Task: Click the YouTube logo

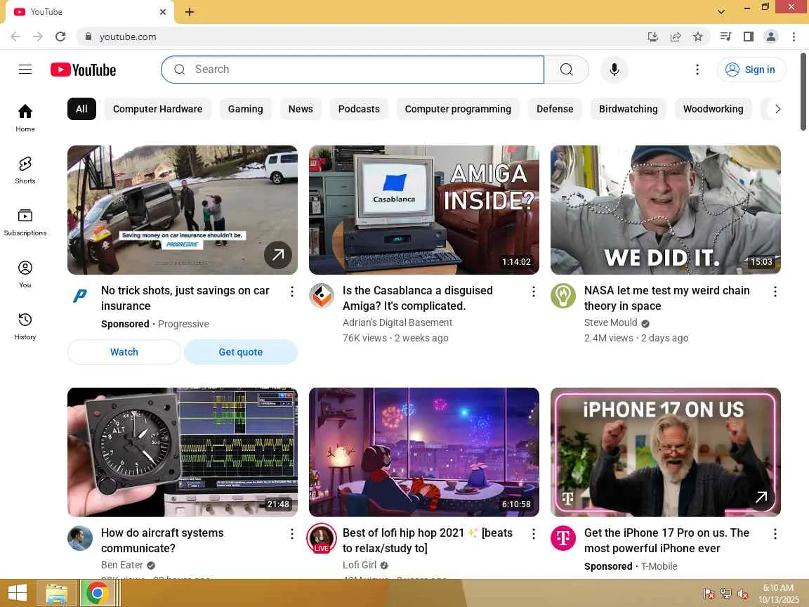Action: [x=83, y=70]
